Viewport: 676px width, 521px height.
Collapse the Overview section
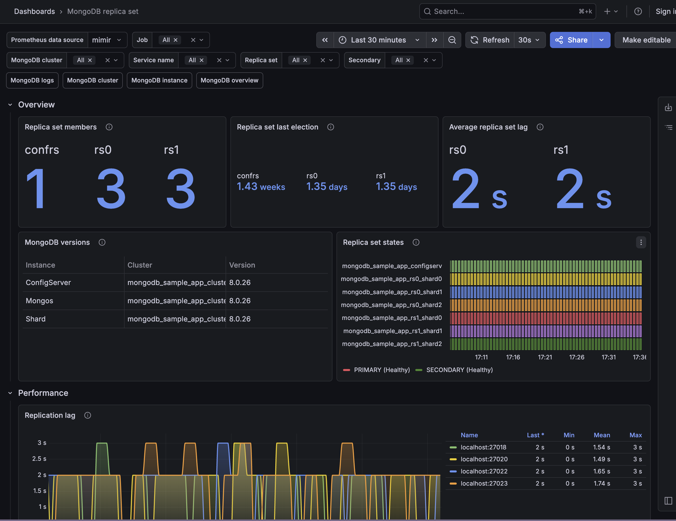[10, 105]
